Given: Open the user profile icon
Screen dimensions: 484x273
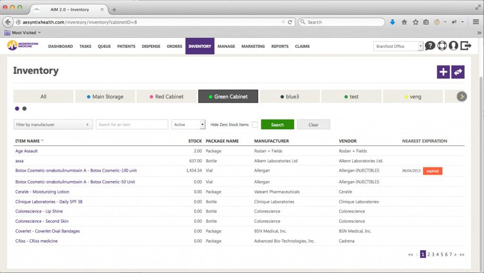Looking at the screenshot, I should click(453, 46).
